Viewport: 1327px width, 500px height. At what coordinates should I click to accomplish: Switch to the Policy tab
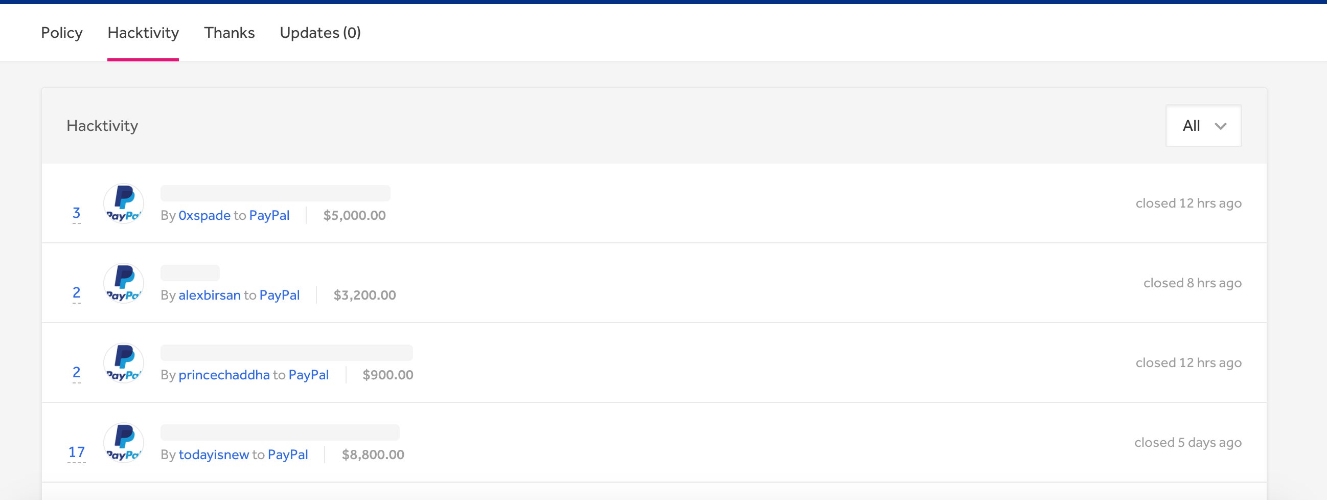coord(62,33)
